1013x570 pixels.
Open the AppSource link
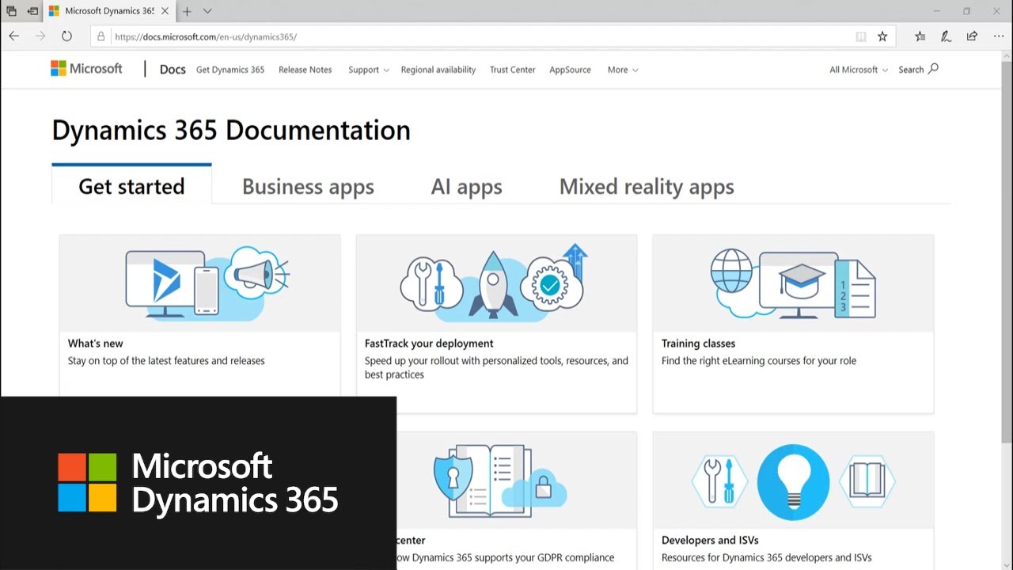pos(570,70)
